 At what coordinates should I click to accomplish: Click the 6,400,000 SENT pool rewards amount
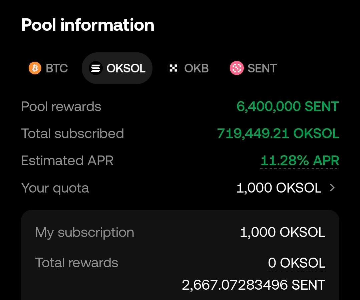[x=288, y=106]
